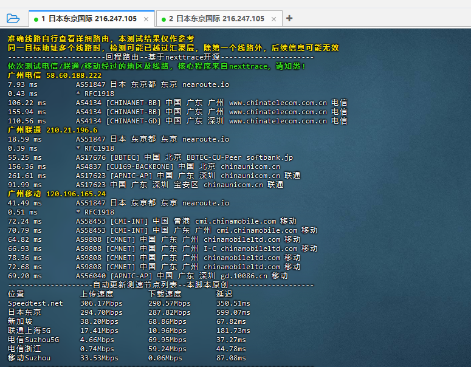
Task: Click the 联通上海5G row label
Action: (29, 331)
